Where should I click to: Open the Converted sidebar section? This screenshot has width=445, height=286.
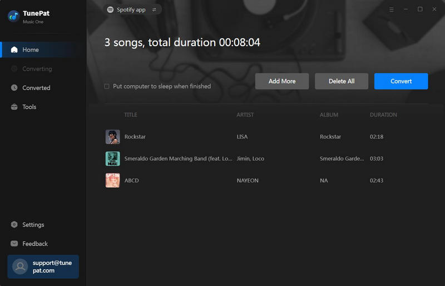[x=36, y=88]
